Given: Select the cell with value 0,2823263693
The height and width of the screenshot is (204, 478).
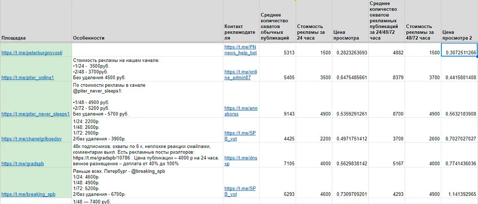Looking at the screenshot, I should pyautogui.click(x=350, y=49).
